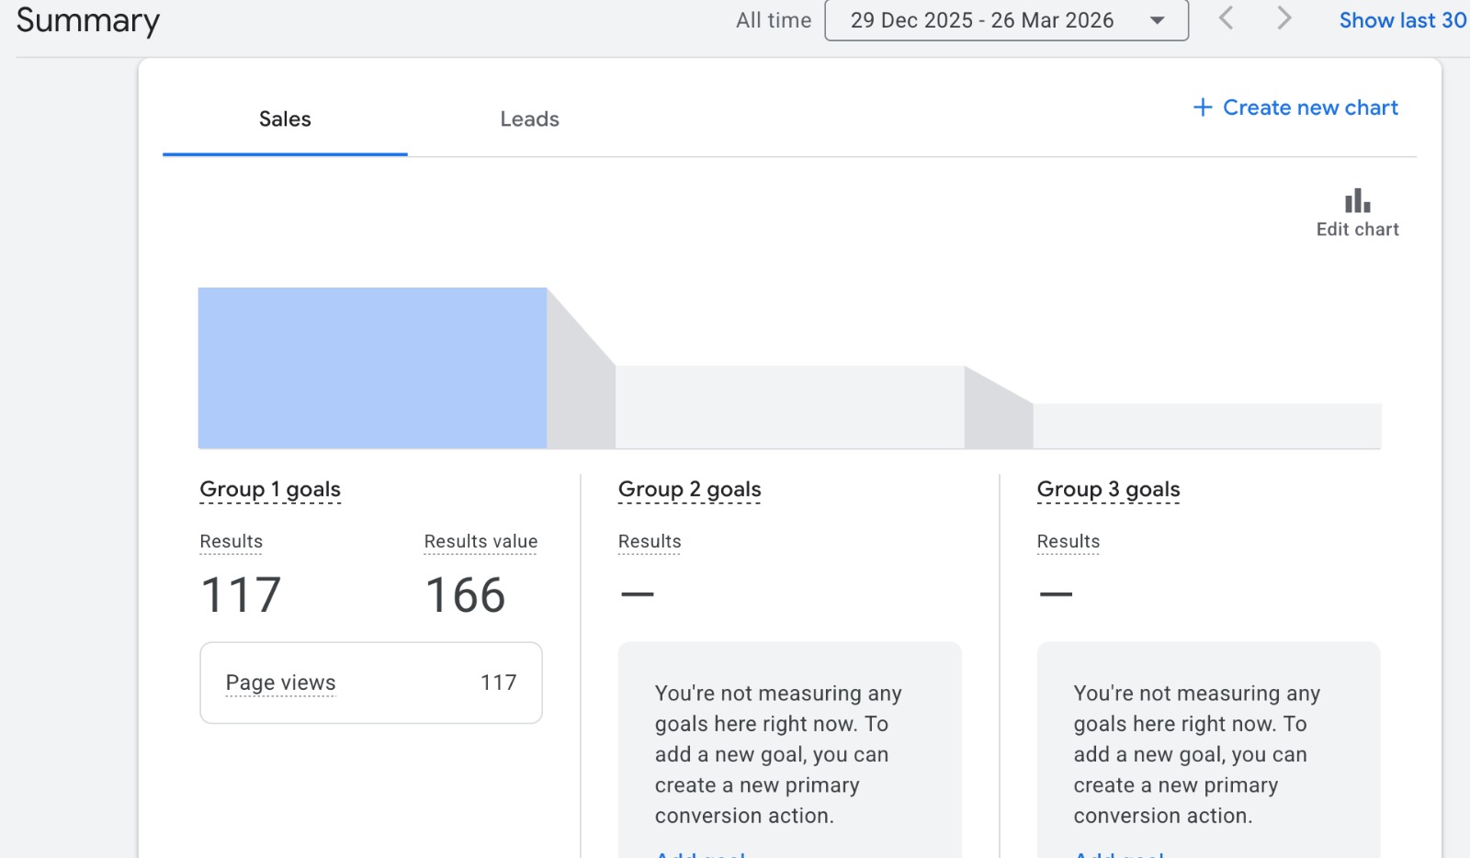Screen dimensions: 1470x858
Task: Click the Results value label
Action: 481,542
